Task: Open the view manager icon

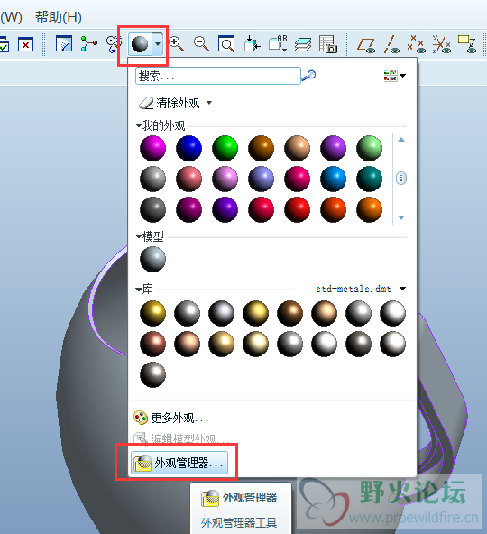Action: click(328, 44)
